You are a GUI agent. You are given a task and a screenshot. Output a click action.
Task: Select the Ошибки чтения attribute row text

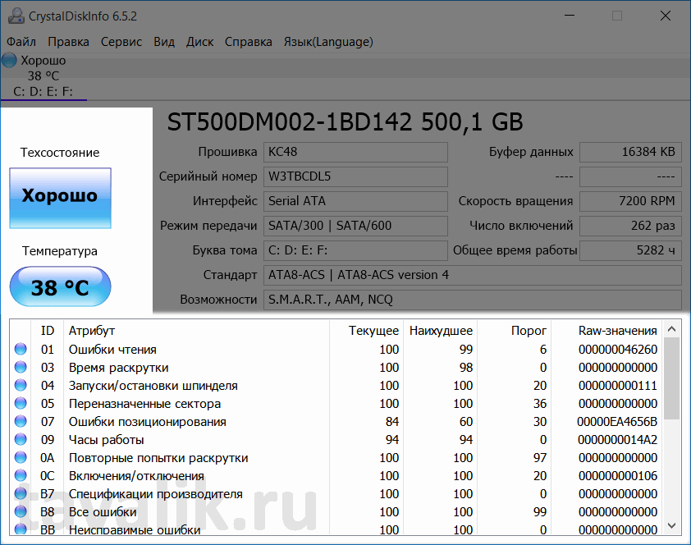112,350
